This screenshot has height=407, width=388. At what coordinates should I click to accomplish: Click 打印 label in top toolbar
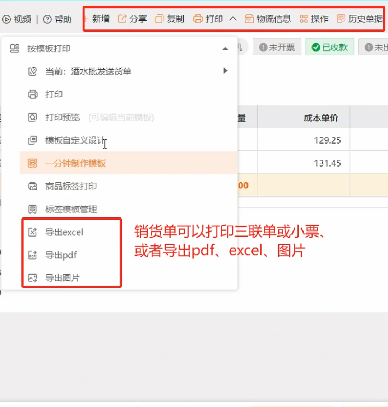pos(214,19)
